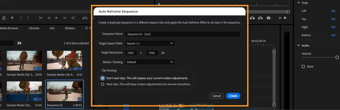340x110 pixels.
Task: Click the Mark In bracket icon
Action: [x=21, y=18]
